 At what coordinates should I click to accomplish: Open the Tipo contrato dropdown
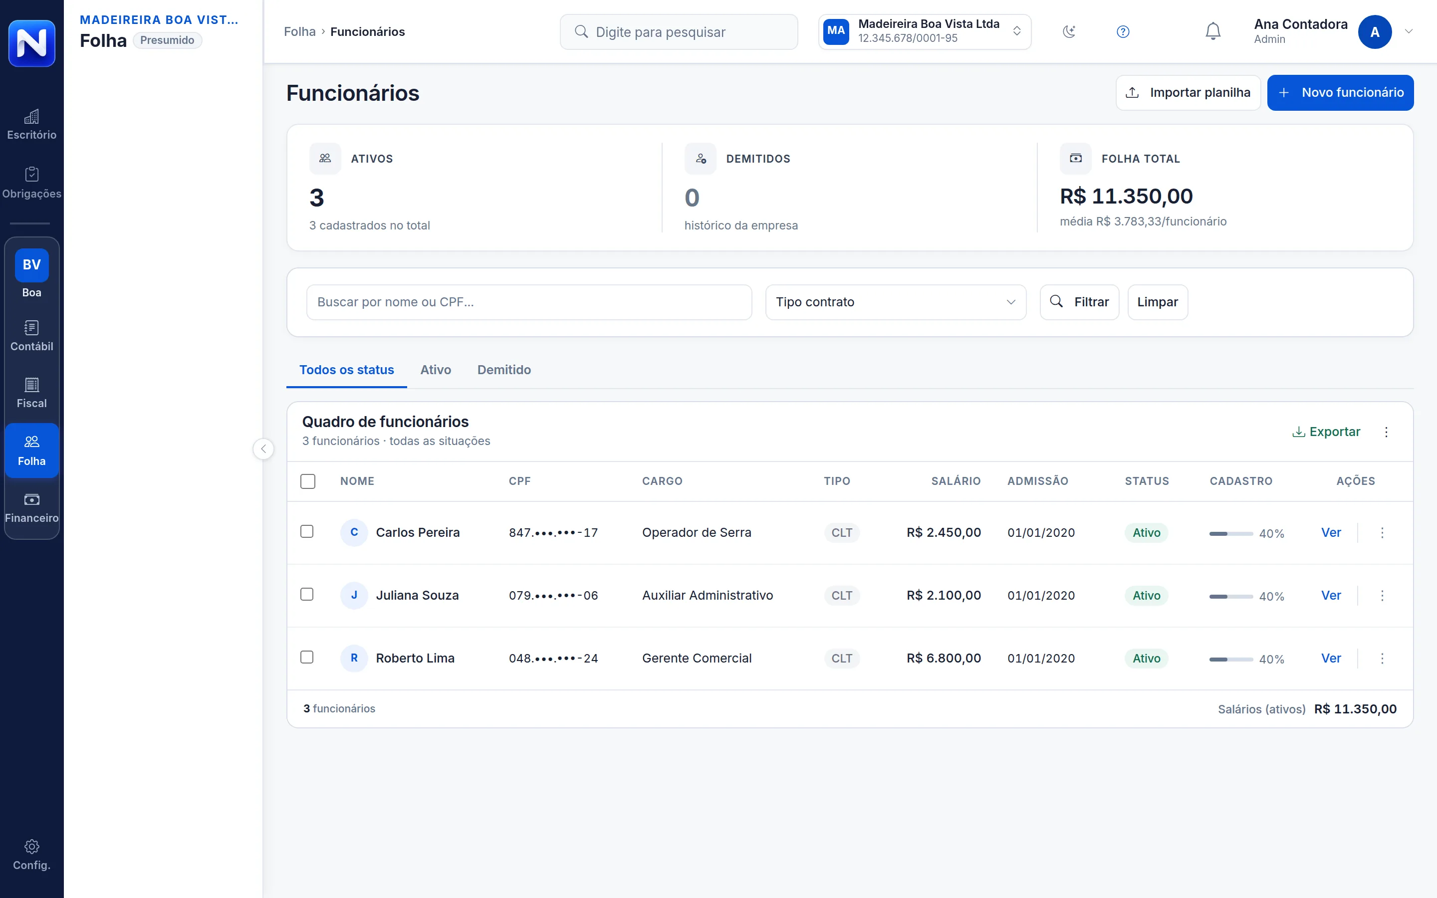pos(896,302)
